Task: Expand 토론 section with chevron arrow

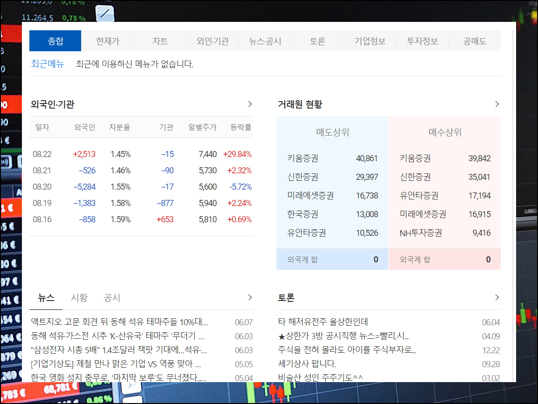Action: click(497, 297)
